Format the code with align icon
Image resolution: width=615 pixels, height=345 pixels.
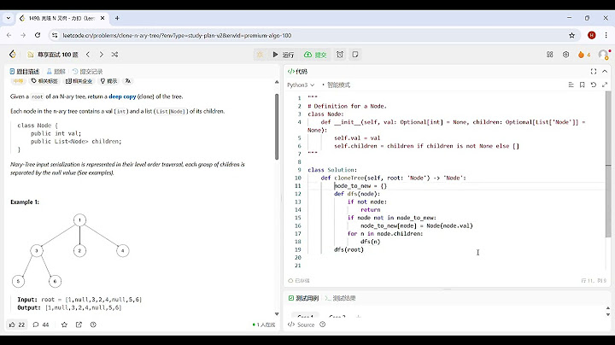571,85
